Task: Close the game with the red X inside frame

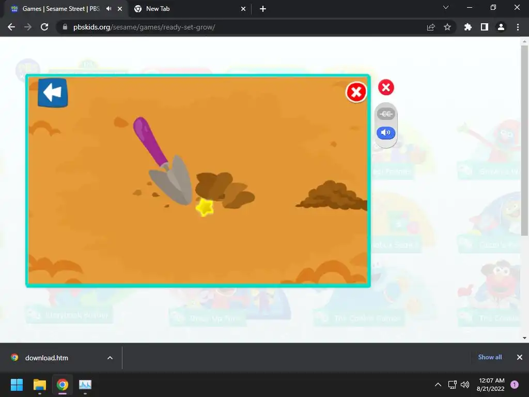Action: point(356,92)
